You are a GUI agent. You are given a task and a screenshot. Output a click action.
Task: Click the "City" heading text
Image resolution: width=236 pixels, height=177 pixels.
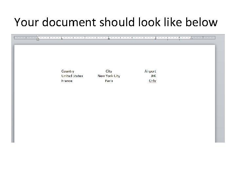pos(109,71)
